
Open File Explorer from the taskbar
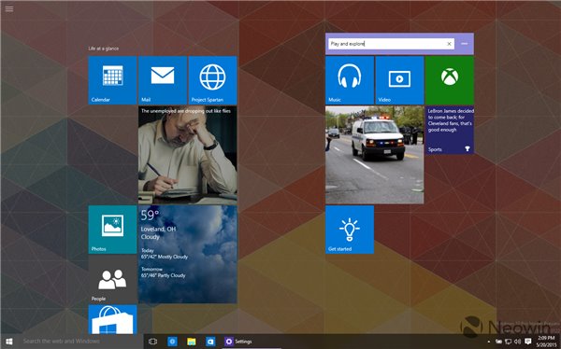192,342
